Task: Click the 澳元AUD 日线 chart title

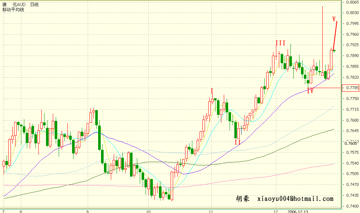Action: [20, 4]
